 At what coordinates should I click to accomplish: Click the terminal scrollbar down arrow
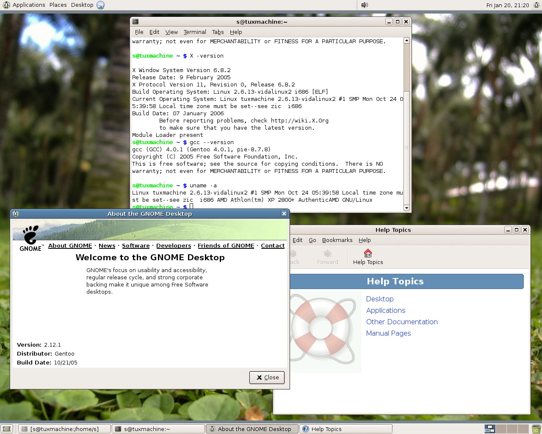tap(406, 208)
